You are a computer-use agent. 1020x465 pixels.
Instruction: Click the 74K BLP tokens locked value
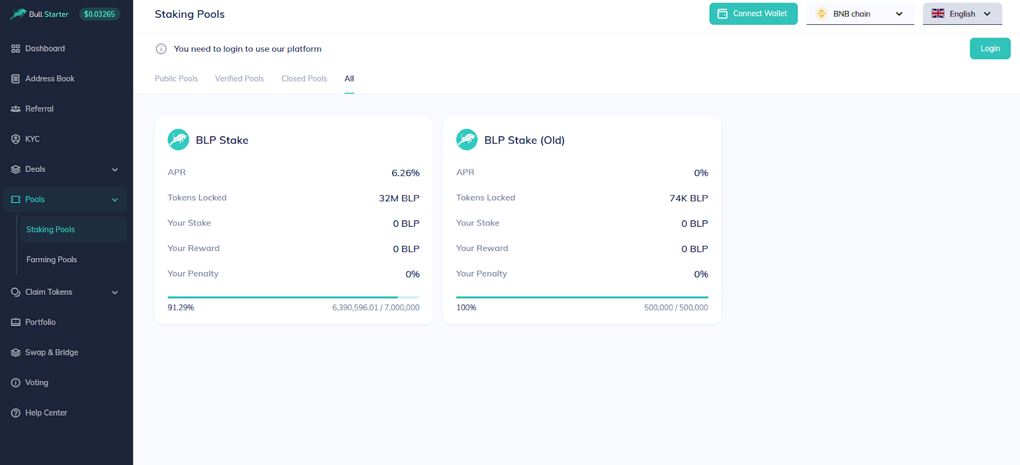[688, 198]
